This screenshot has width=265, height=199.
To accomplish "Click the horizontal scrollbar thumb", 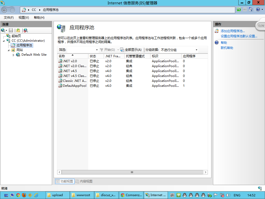I will click(132, 172).
